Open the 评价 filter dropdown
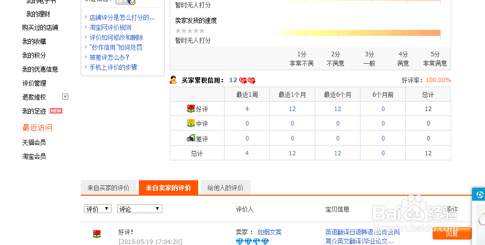 (x=98, y=209)
